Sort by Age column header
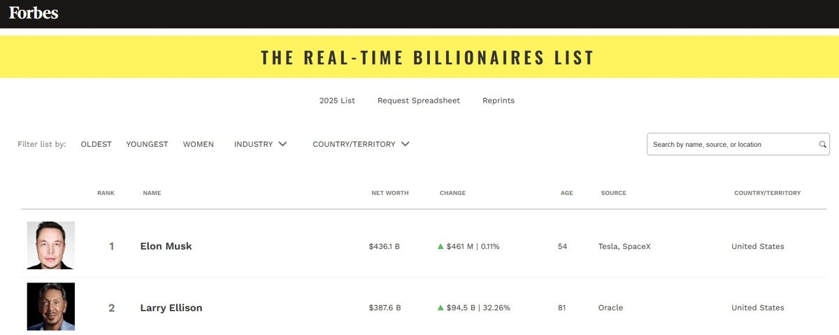839x335 pixels. click(x=566, y=193)
